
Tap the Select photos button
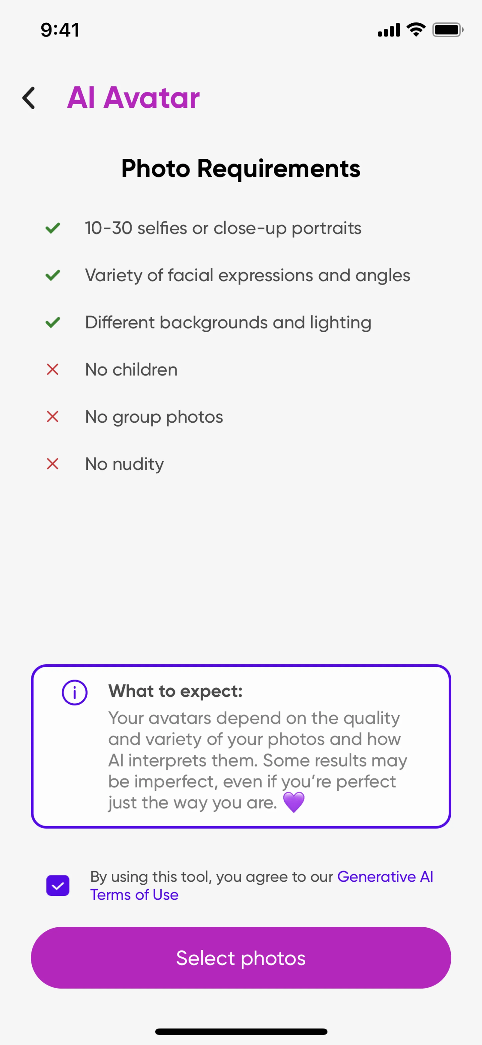tap(241, 958)
